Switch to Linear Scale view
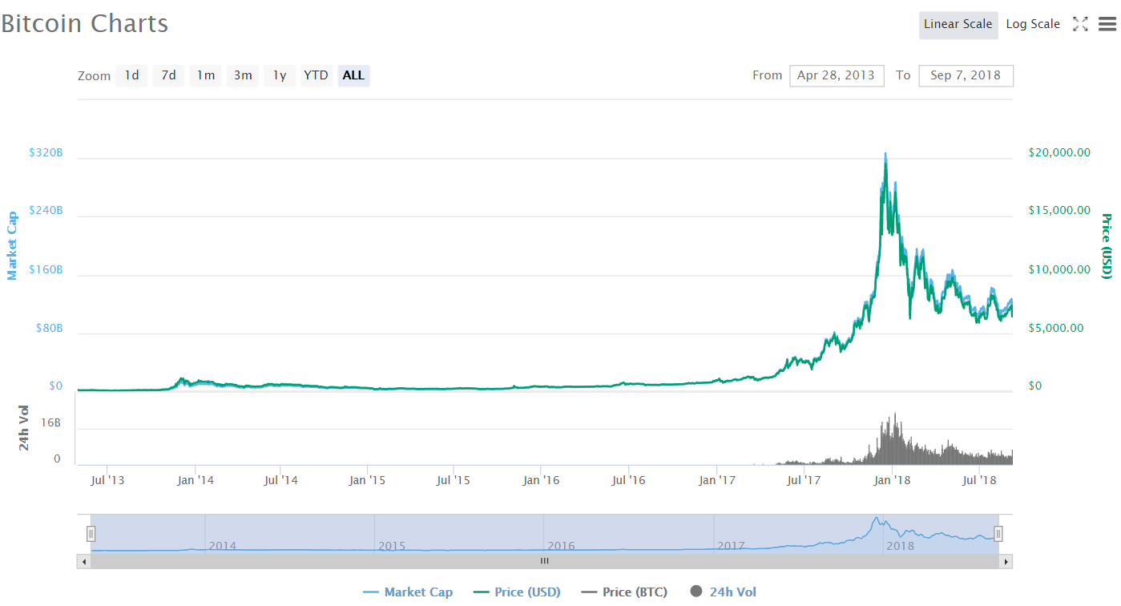 pos(958,25)
